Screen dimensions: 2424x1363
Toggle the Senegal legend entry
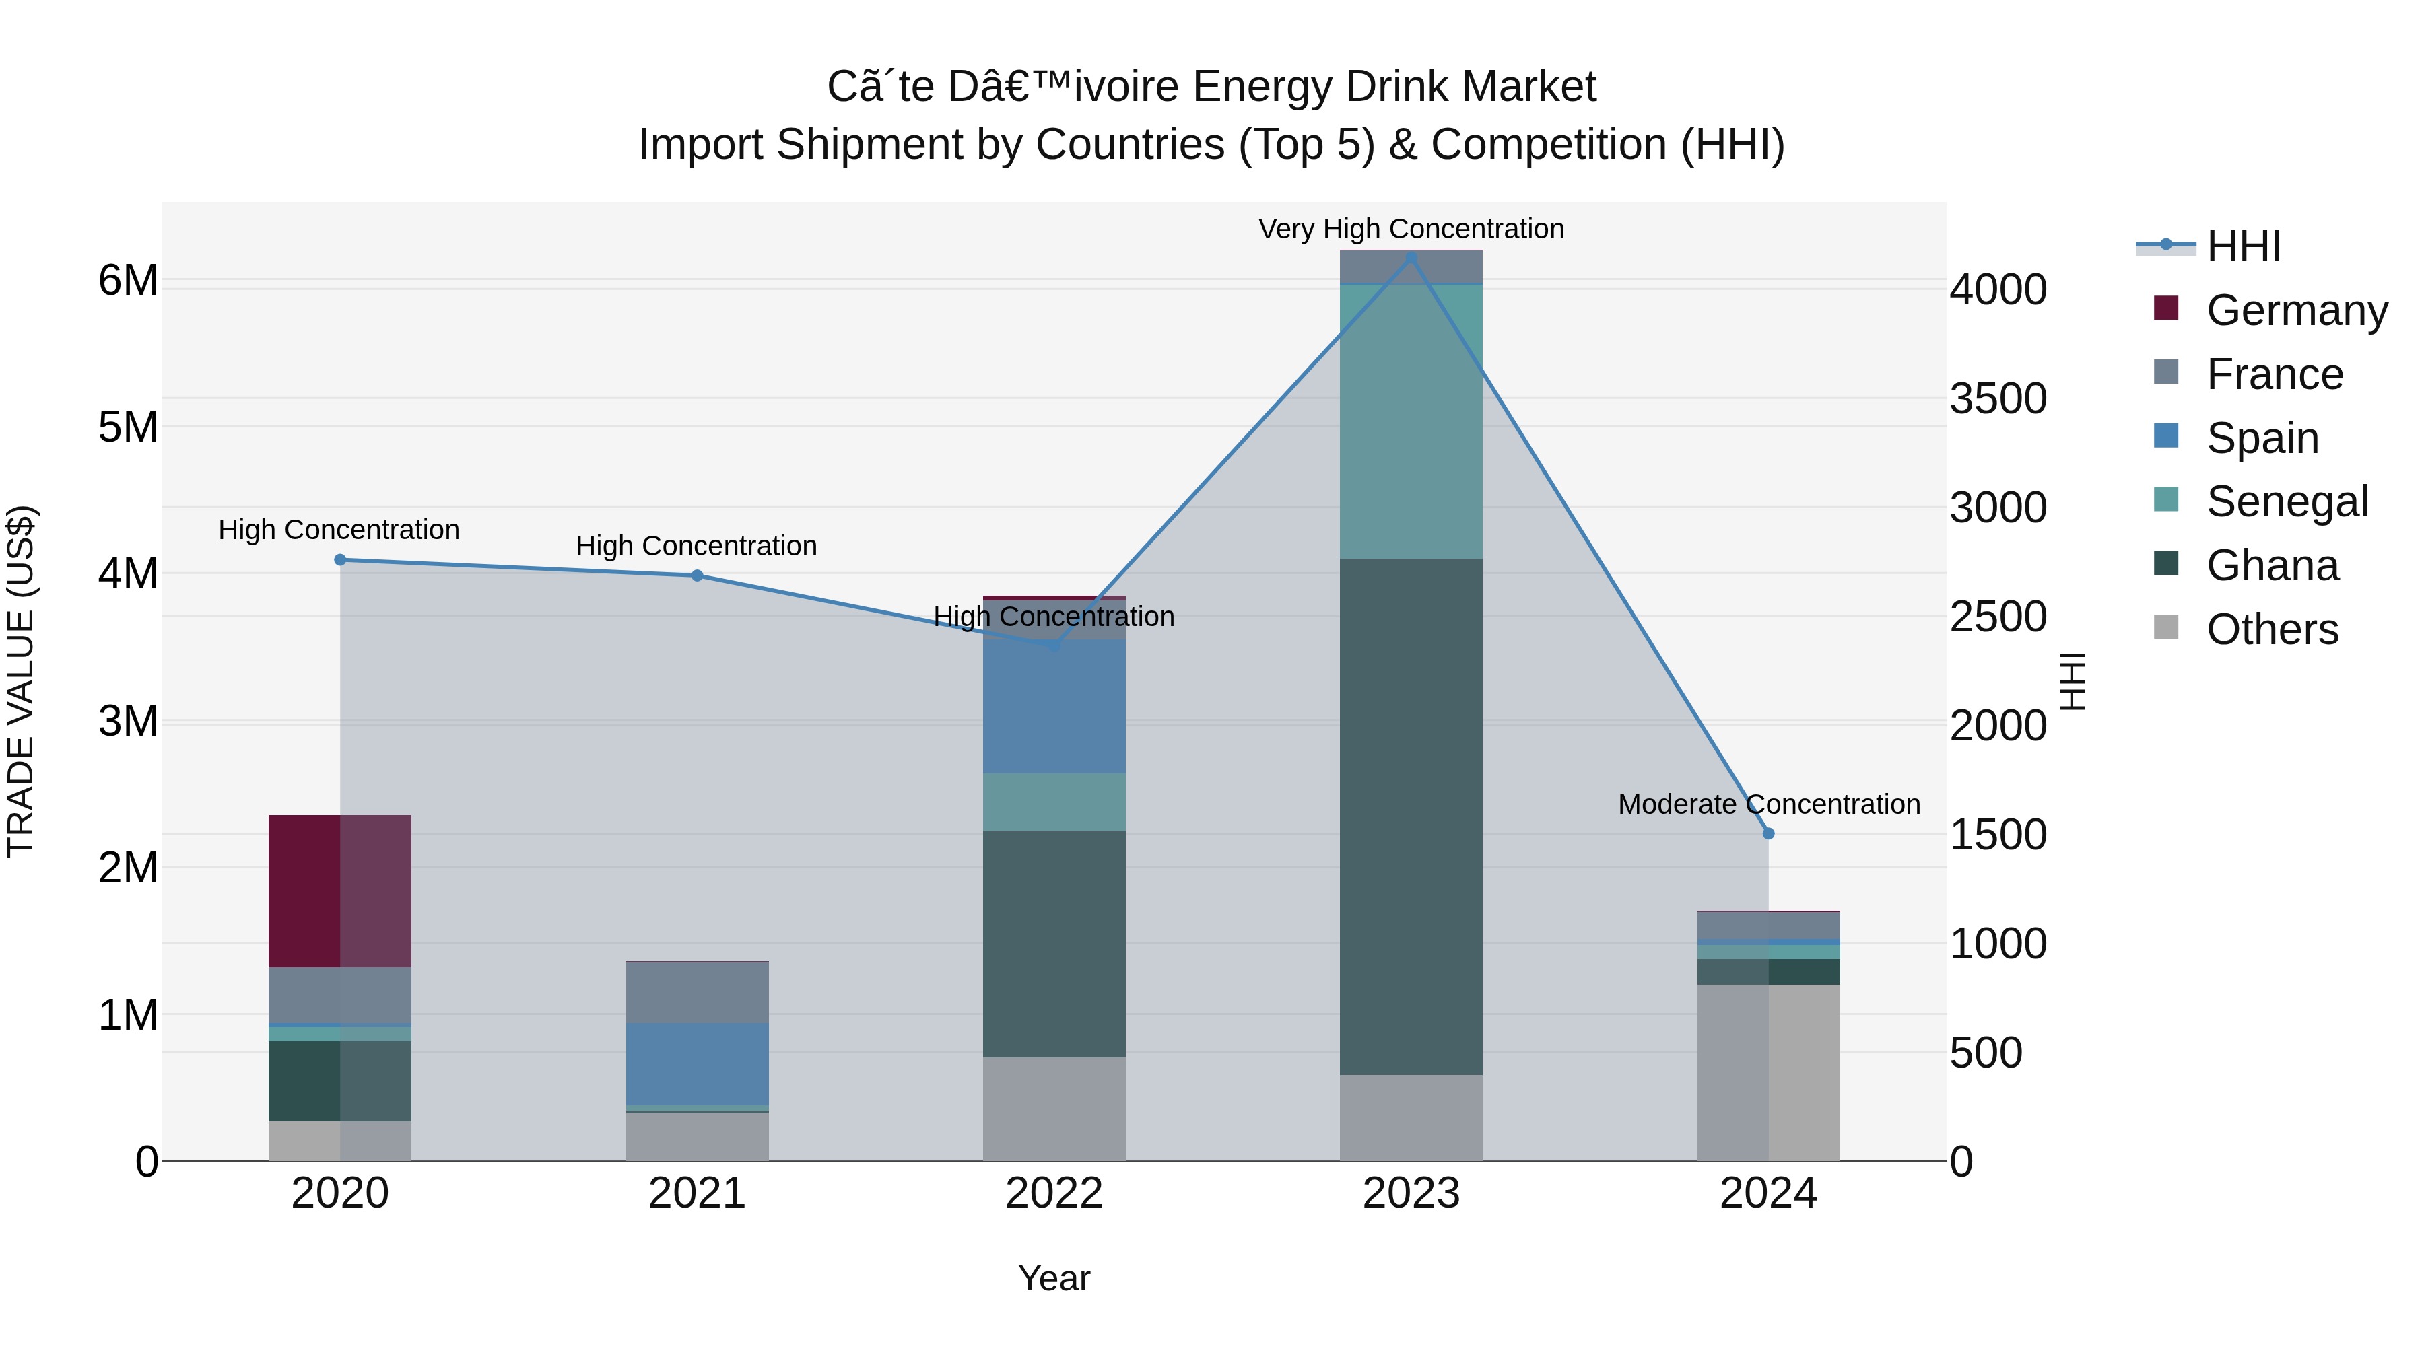pos(2260,500)
